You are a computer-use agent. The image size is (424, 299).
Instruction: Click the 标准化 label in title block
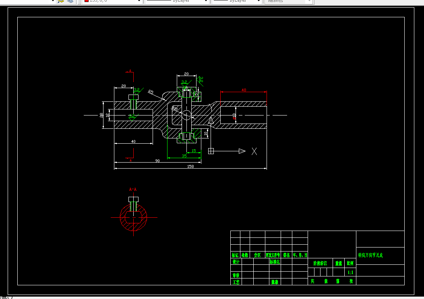pyautogui.click(x=275, y=262)
